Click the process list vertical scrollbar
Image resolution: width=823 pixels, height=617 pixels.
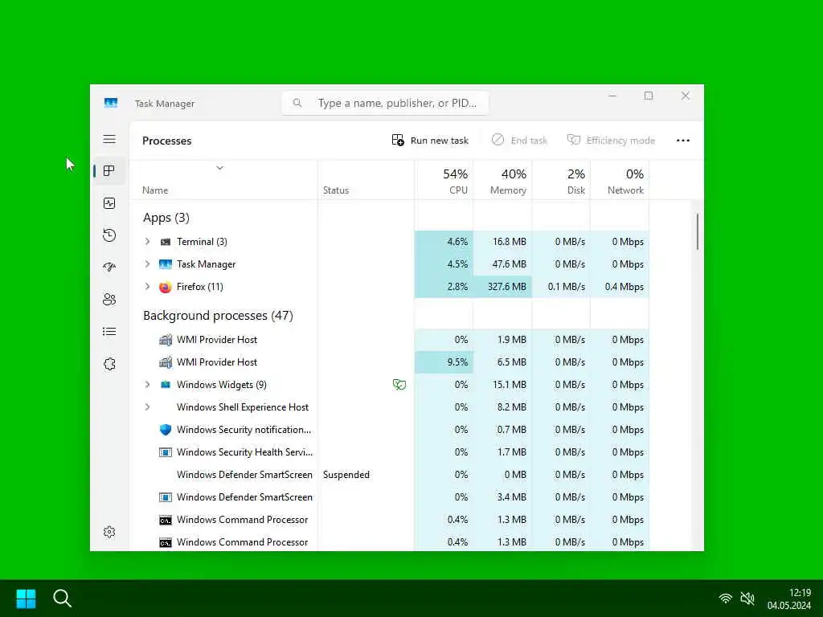click(x=698, y=231)
